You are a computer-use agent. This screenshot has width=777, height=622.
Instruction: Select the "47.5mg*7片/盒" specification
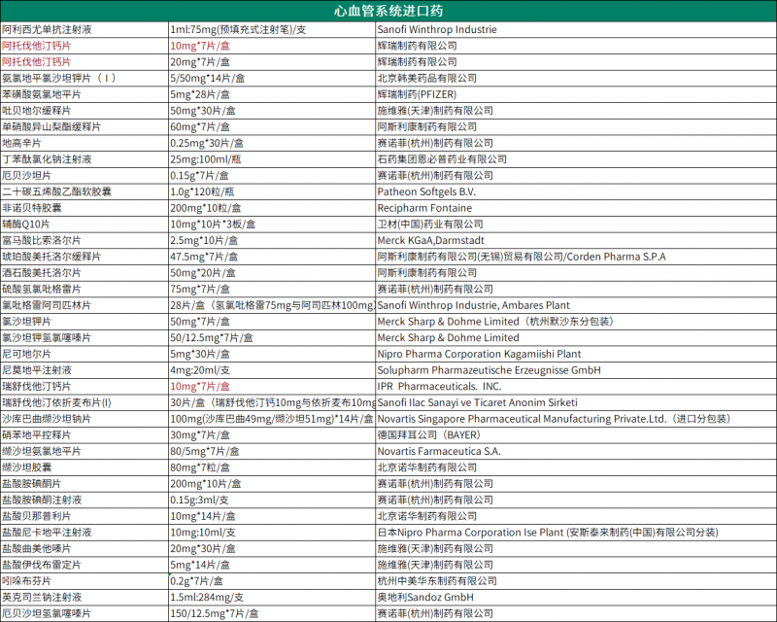tap(204, 257)
